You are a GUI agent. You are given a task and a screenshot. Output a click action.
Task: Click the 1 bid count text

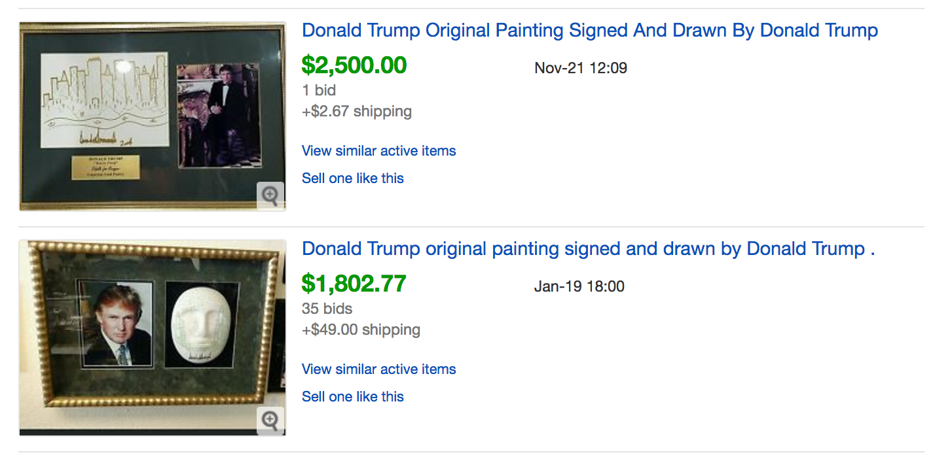(x=318, y=90)
